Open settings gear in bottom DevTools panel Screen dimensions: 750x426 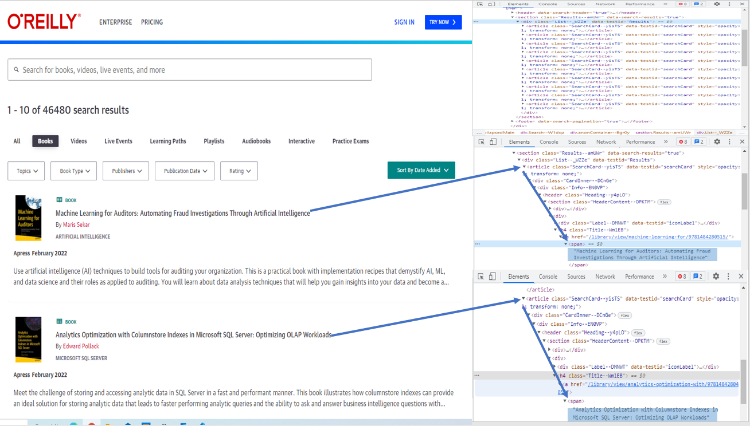(716, 276)
